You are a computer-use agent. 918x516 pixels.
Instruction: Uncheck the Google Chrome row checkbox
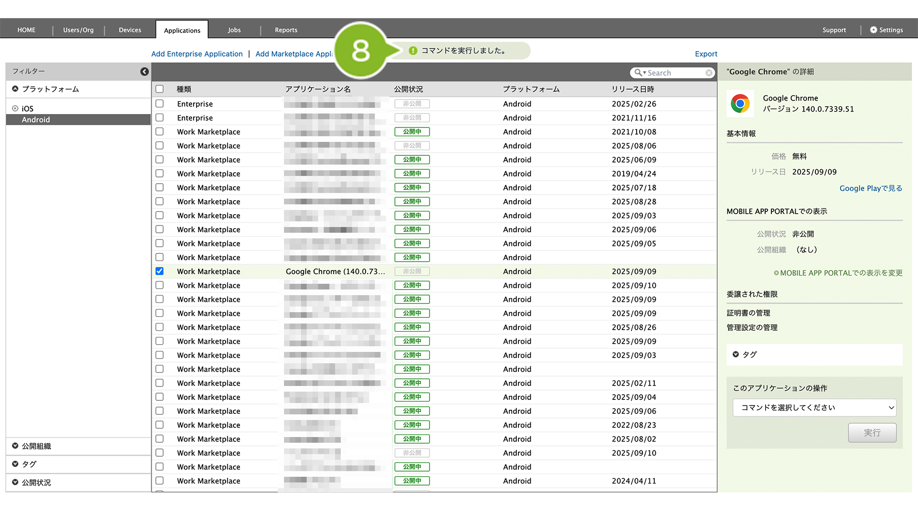click(160, 271)
